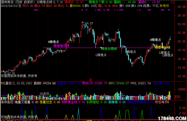Click the cyan signal spike in 涨停基因 panel

point(78,113)
